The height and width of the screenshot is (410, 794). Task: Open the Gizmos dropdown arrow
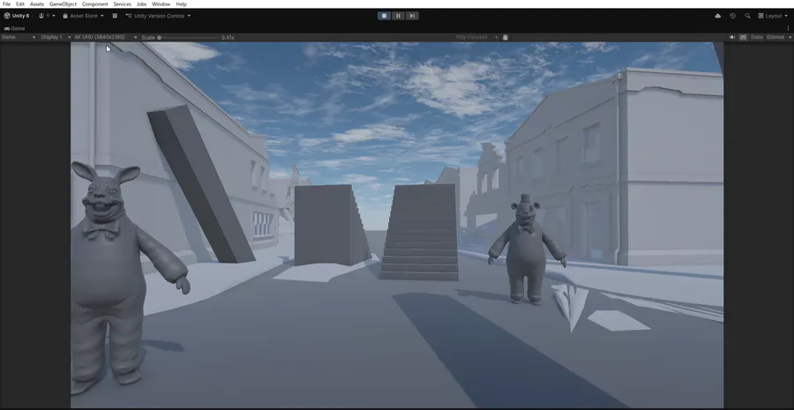tap(789, 37)
